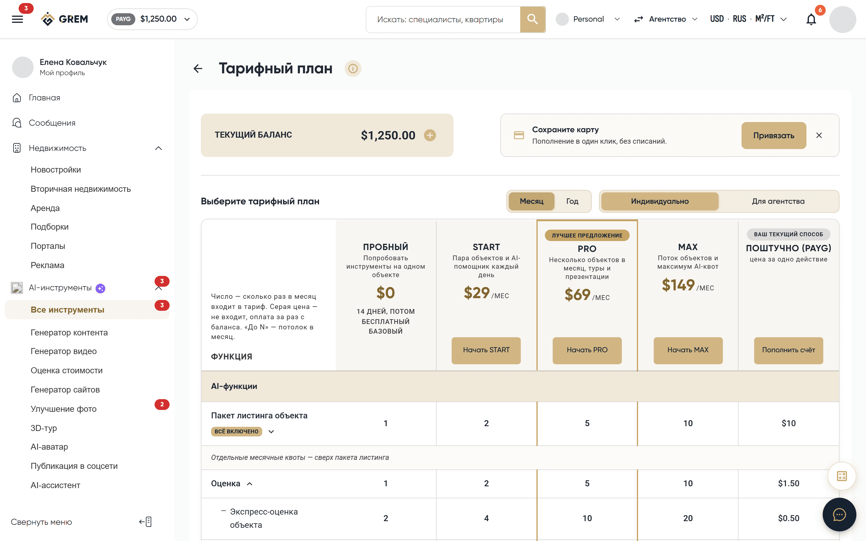The width and height of the screenshot is (866, 541).
Task: Select the Месяц billing period
Action: coord(531,201)
